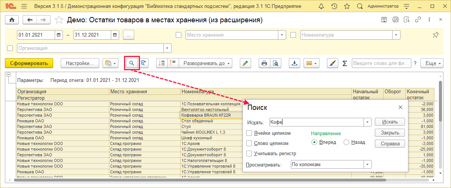Print the report from the toolbar printer

[264, 63]
